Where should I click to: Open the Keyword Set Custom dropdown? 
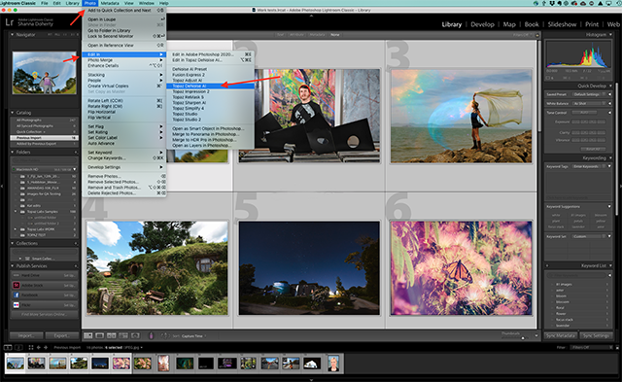[590, 236]
